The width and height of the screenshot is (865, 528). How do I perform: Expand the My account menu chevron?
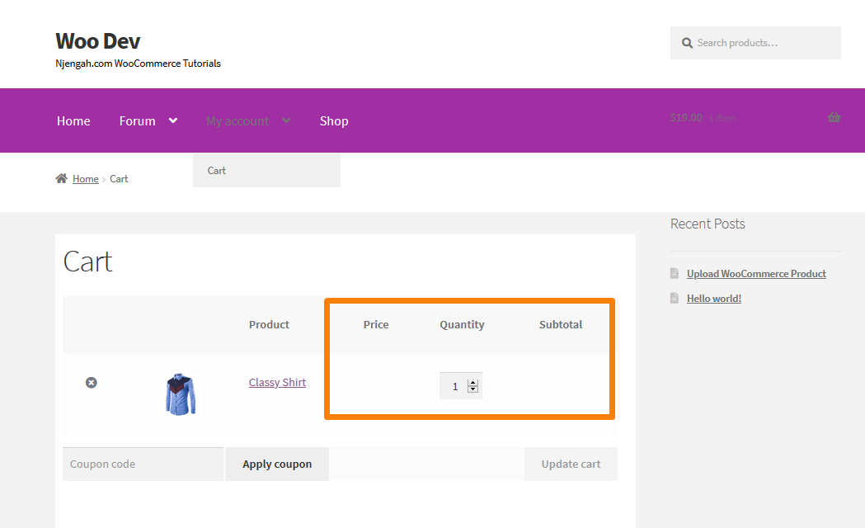(286, 120)
